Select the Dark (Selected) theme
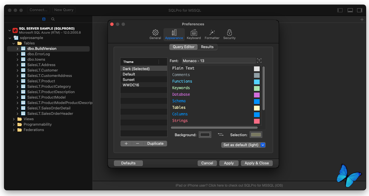This screenshot has width=369, height=196. tap(143, 69)
